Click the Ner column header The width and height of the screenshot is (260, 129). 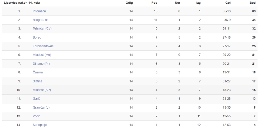pyautogui.click(x=177, y=3)
